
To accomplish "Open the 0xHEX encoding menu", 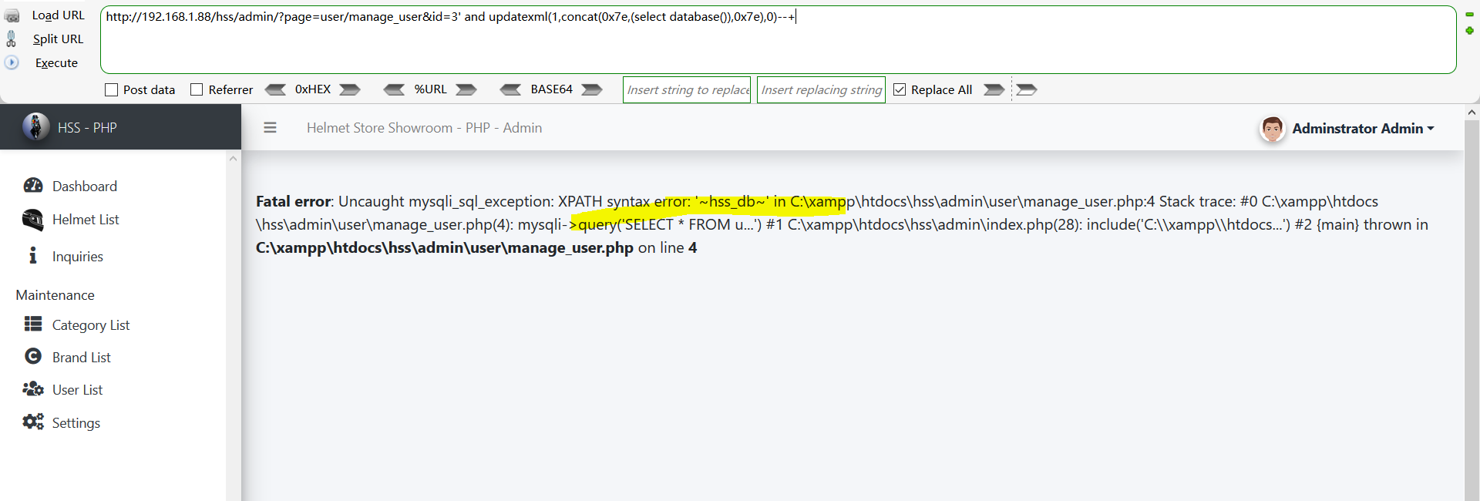I will 313,89.
